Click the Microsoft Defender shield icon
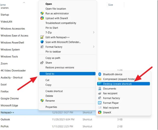Screen dimensions: 158x130 [x=42, y=42]
